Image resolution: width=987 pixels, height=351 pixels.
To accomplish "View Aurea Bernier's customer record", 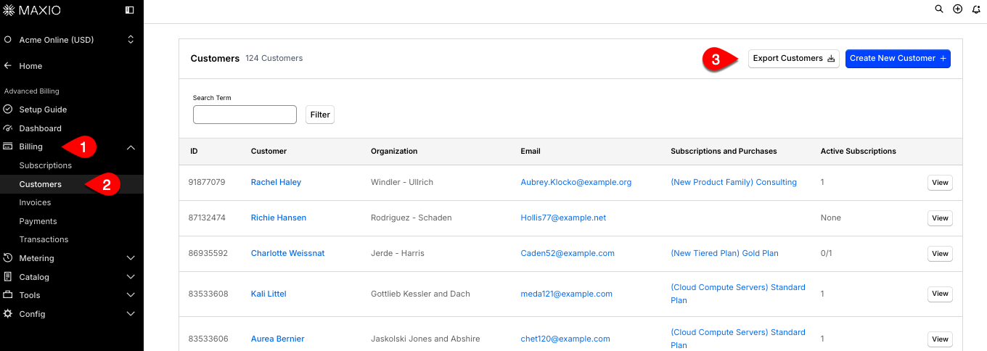I will tap(940, 339).
